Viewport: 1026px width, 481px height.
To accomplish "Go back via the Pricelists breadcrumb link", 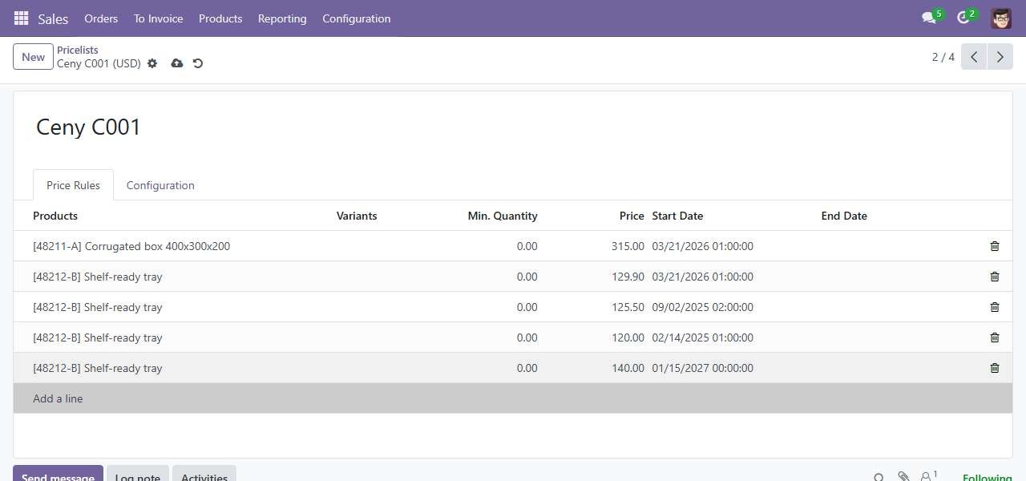I will pyautogui.click(x=78, y=50).
